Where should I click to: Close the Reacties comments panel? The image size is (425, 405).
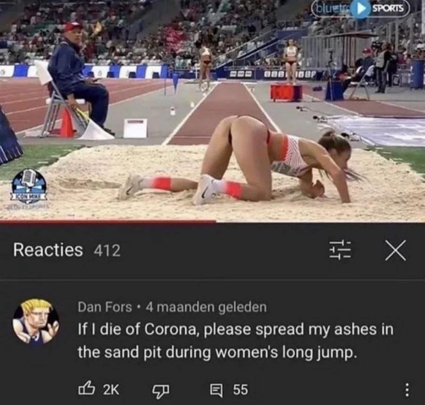[396, 250]
